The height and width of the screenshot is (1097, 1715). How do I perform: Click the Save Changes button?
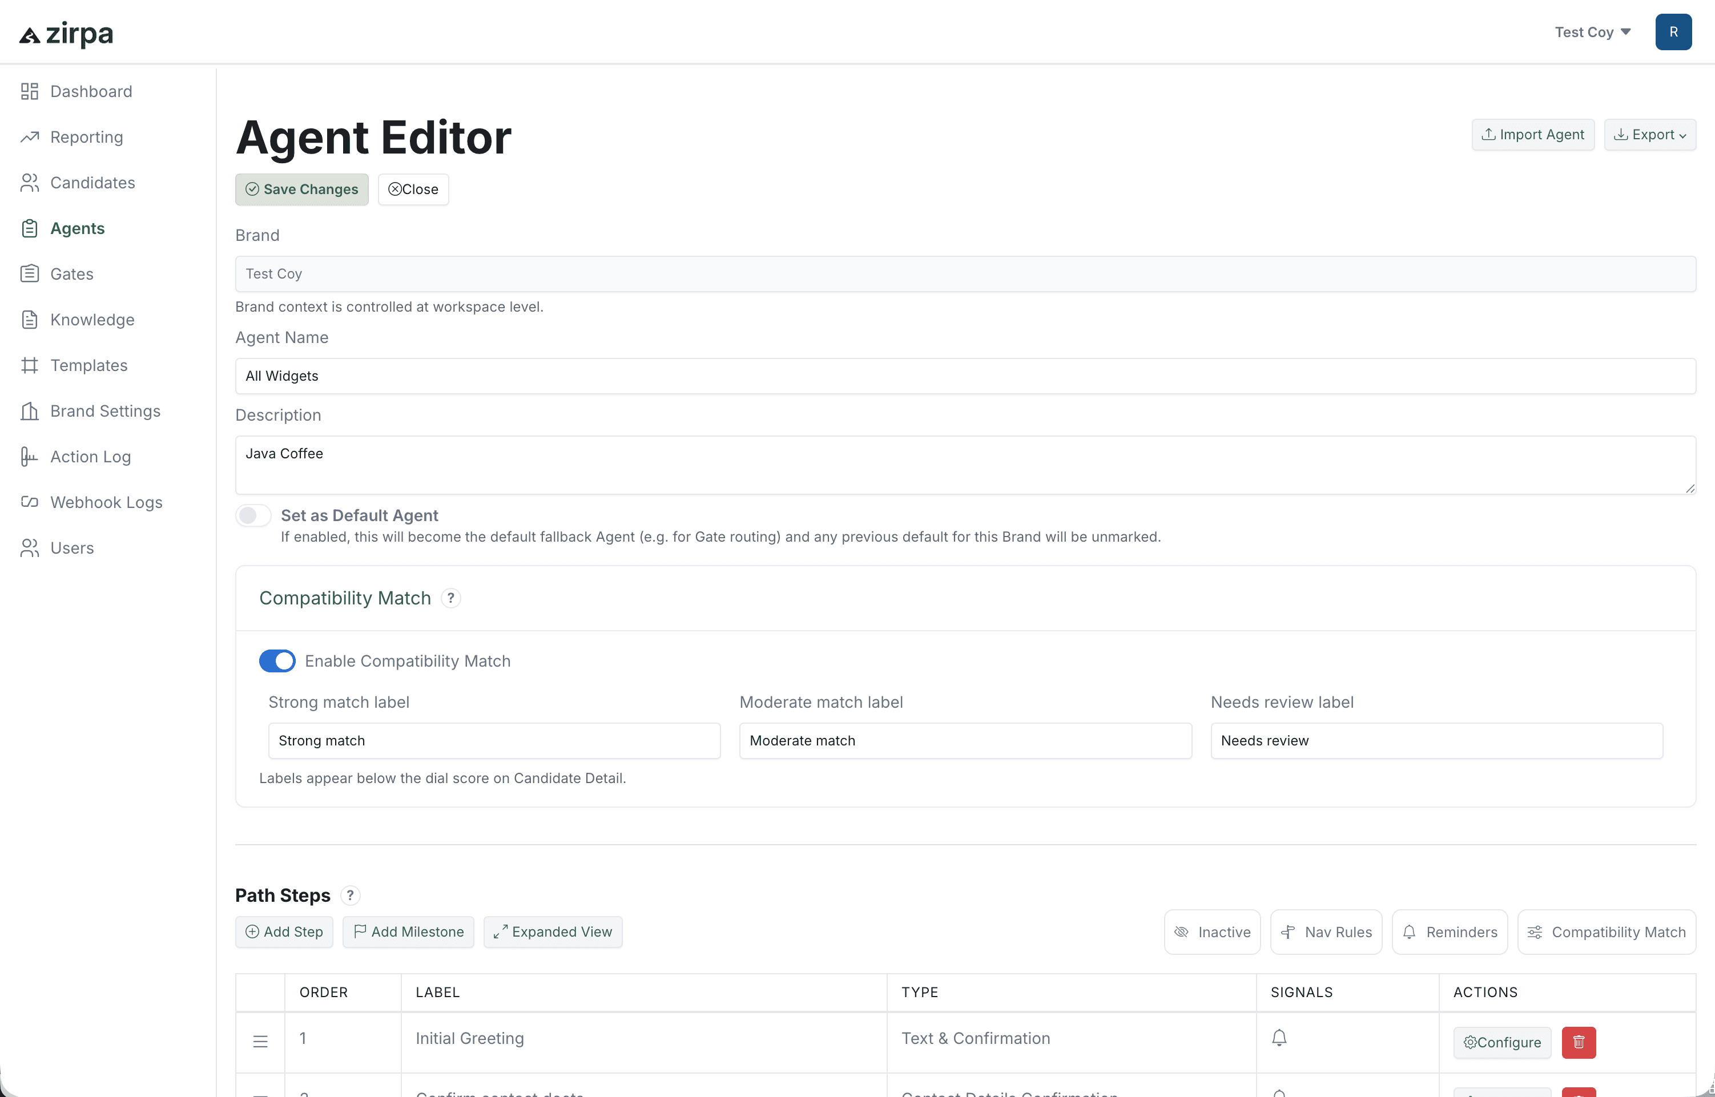(x=301, y=189)
